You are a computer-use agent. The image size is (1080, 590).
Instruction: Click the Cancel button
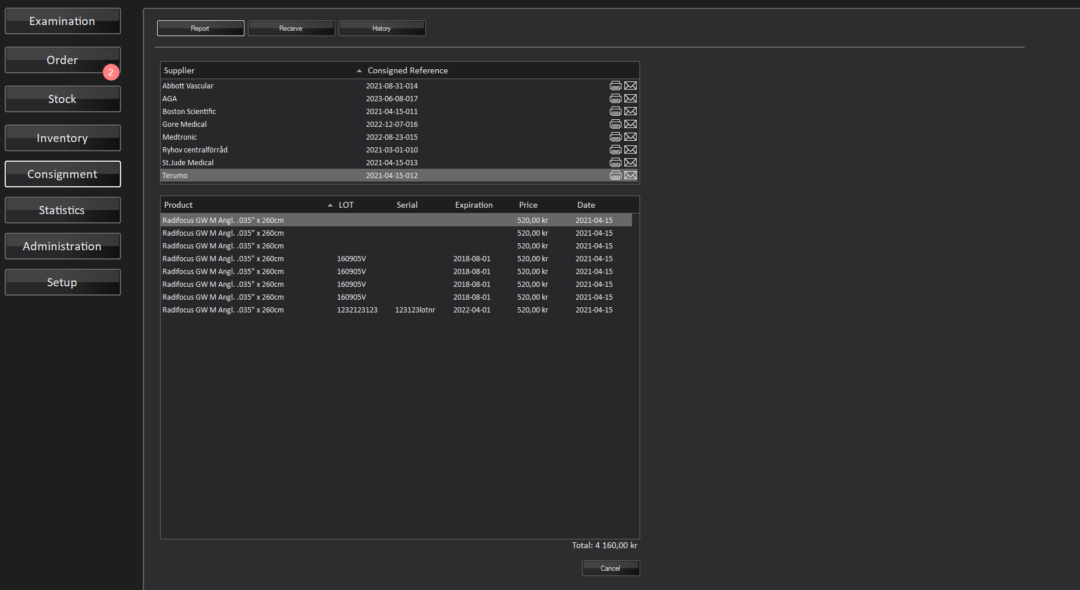coord(610,568)
